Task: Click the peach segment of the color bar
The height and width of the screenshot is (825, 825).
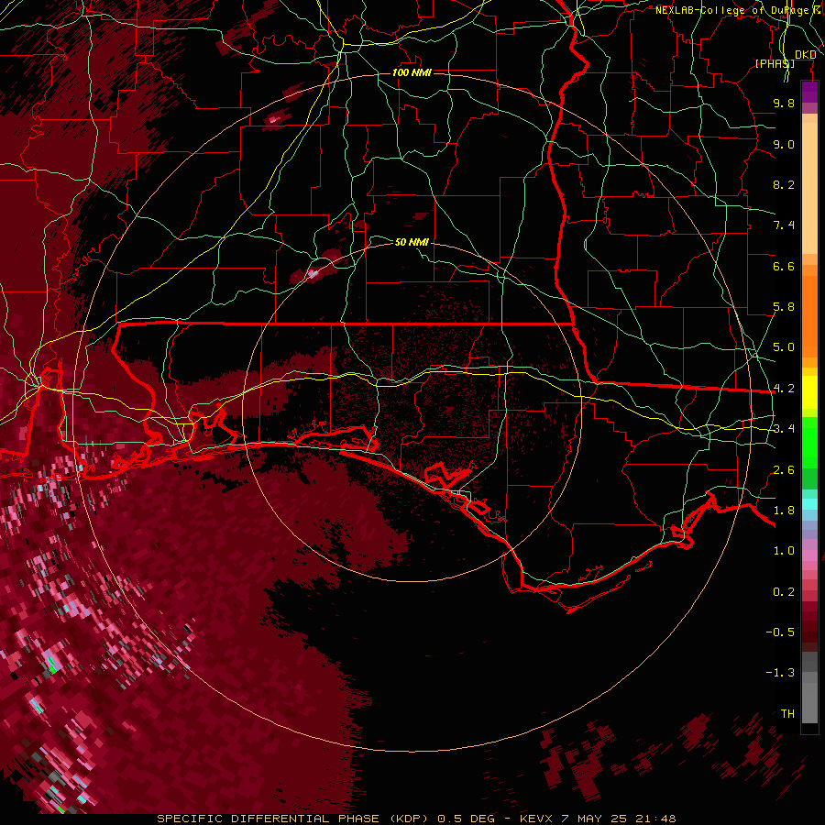Action: 809,187
